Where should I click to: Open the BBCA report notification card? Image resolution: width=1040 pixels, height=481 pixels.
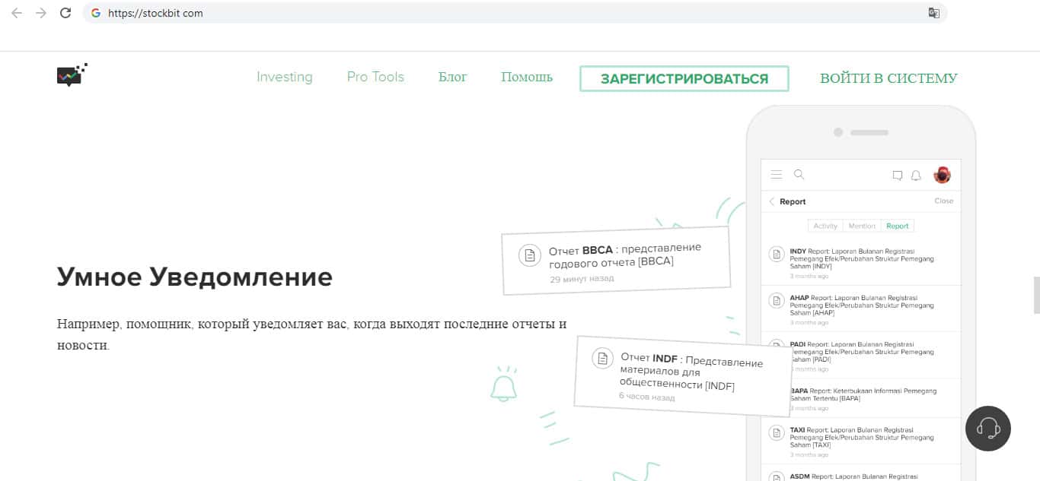click(616, 261)
